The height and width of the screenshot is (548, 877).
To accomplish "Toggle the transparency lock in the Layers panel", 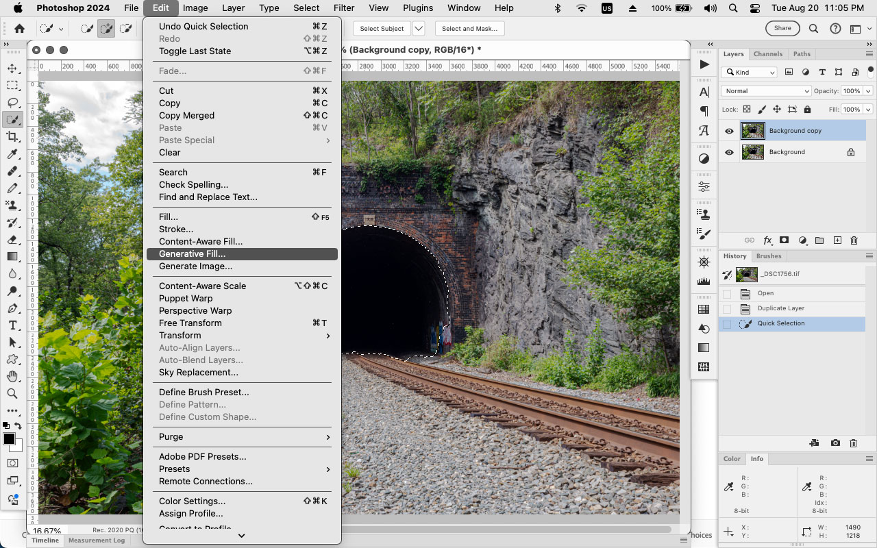I will coord(745,109).
